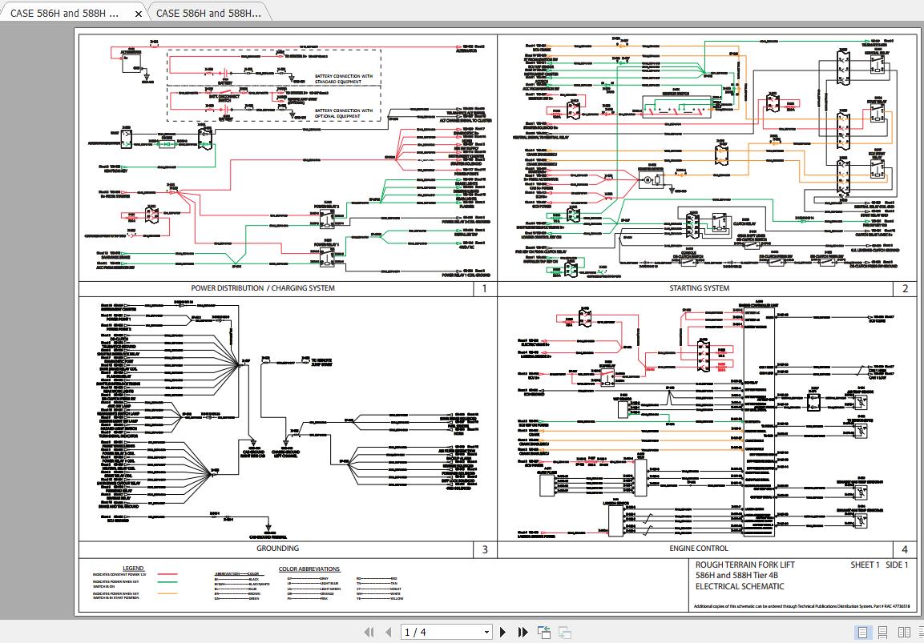This screenshot has width=924, height=643.
Task: Click the next view icon
Action: [x=564, y=632]
